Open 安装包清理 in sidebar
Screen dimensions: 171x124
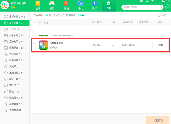15,110
